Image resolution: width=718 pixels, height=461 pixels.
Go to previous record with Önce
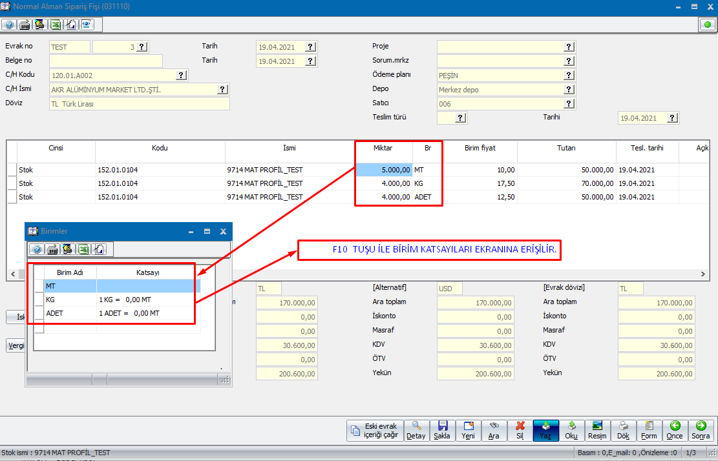click(675, 431)
